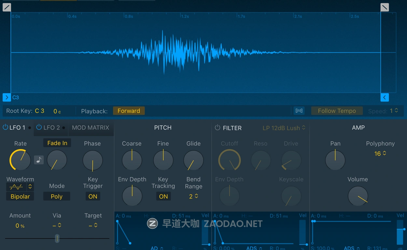Click the blue sample start marker arrow
407x250 pixels.
[7, 97]
